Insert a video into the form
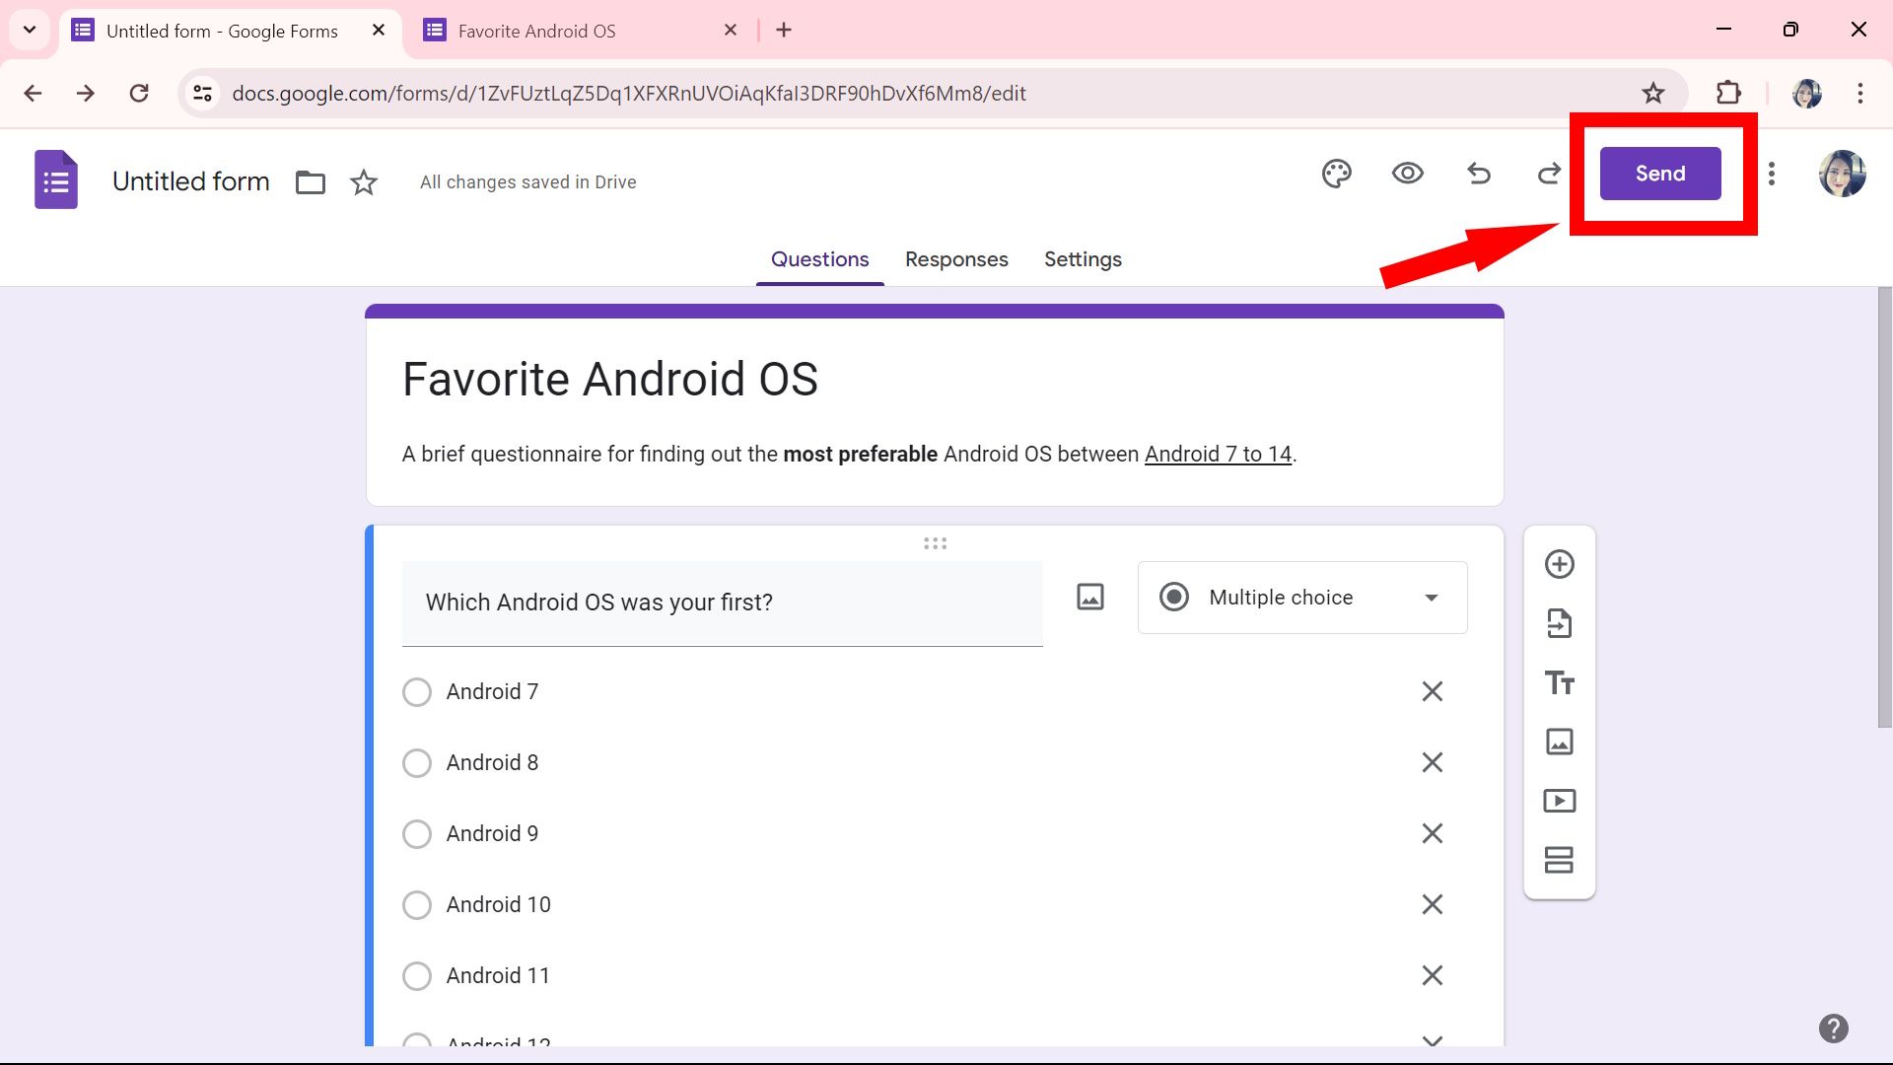The height and width of the screenshot is (1065, 1893). (1559, 801)
